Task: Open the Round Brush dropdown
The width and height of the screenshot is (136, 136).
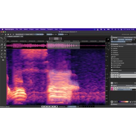Action: 20,34
